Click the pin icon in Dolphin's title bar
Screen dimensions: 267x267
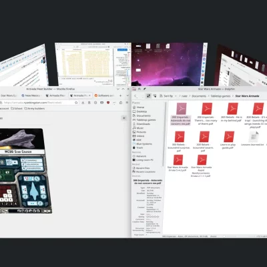145,89
